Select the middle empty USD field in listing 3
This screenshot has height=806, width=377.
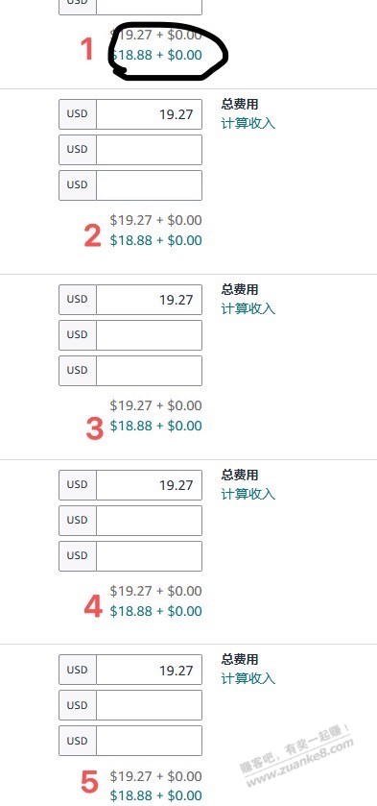[x=149, y=335]
